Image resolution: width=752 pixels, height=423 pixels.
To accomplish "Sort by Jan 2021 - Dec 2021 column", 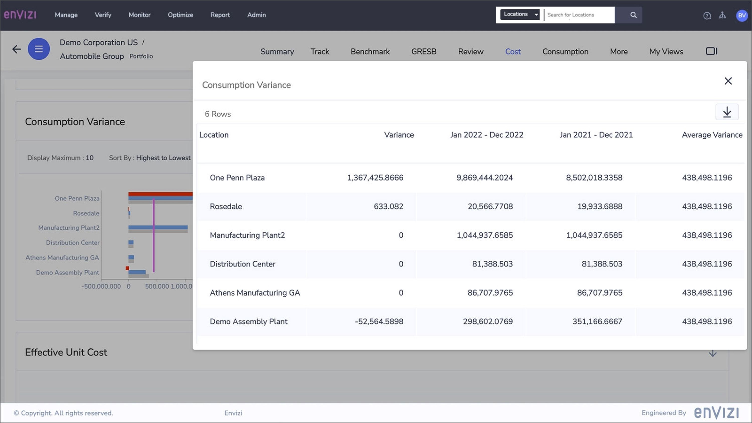I will click(x=596, y=135).
